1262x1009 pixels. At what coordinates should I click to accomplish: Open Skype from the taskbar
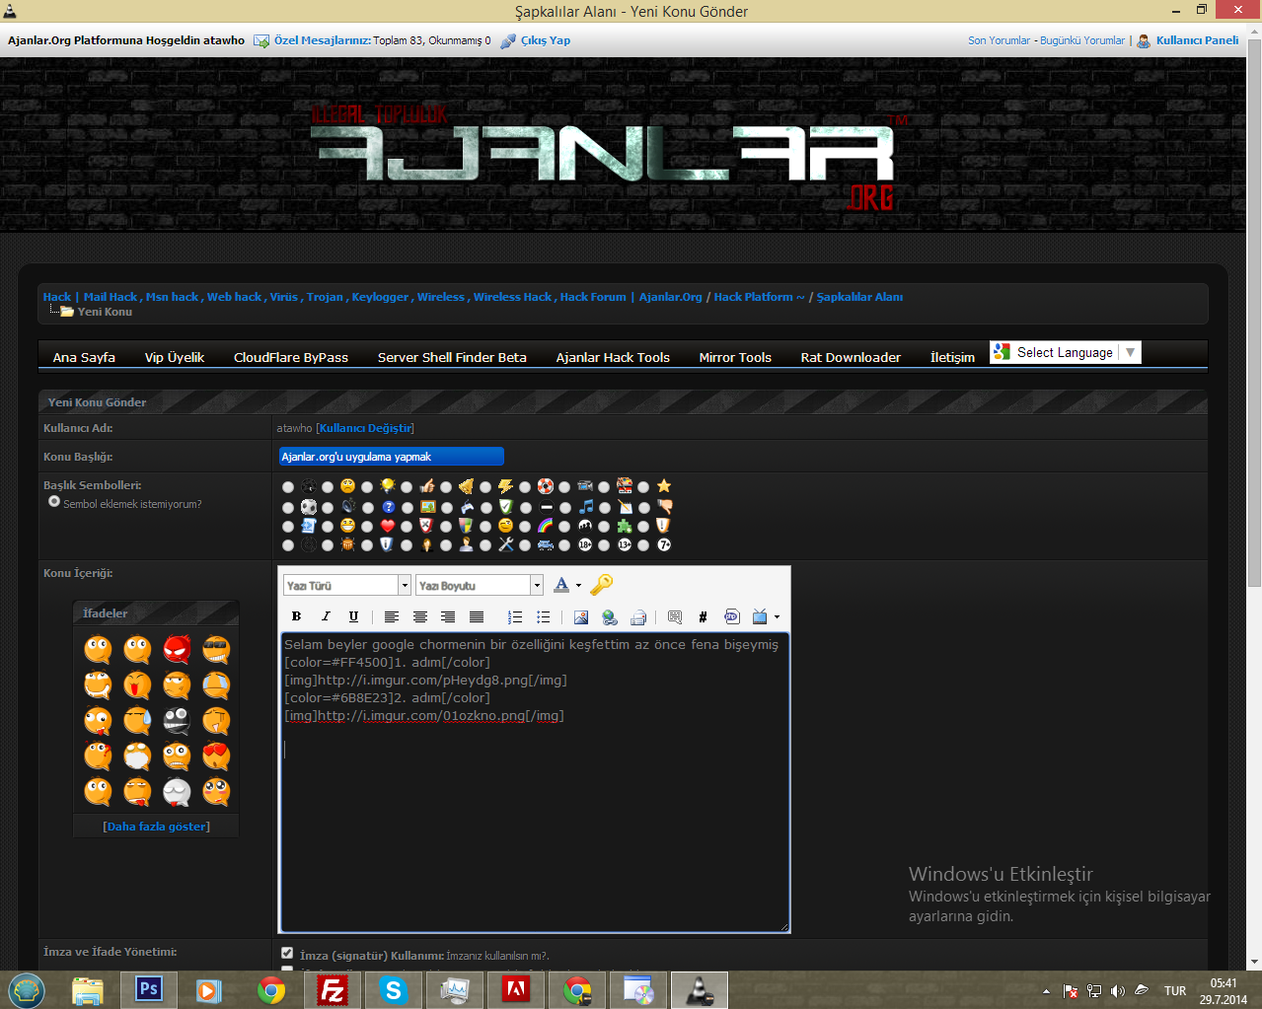click(x=394, y=989)
